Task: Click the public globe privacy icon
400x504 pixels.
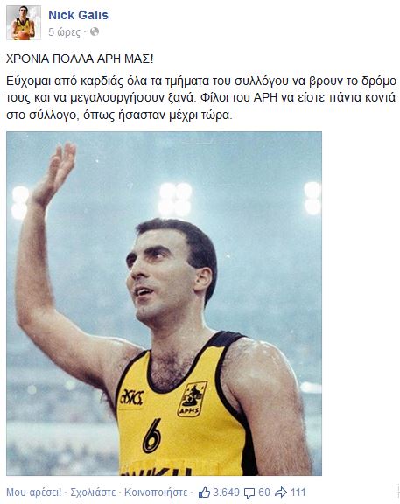Action: (95, 31)
